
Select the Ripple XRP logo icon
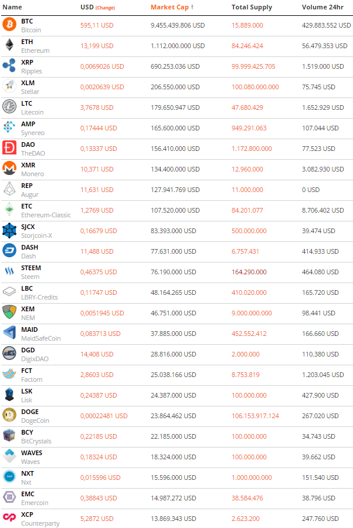pyautogui.click(x=10, y=66)
